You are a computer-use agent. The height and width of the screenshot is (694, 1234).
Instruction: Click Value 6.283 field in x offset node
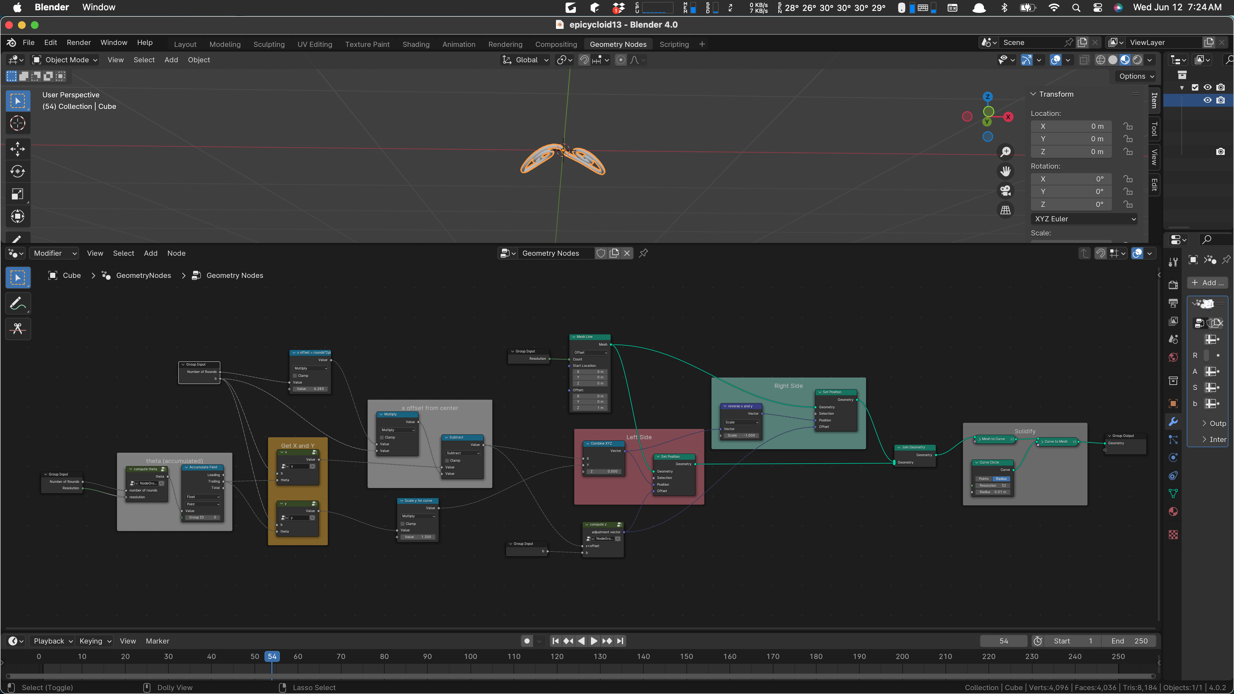[310, 389]
